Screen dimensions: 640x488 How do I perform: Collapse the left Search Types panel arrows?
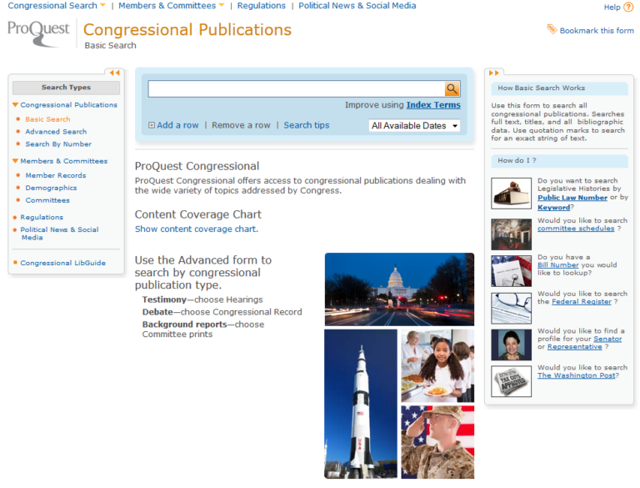[114, 73]
